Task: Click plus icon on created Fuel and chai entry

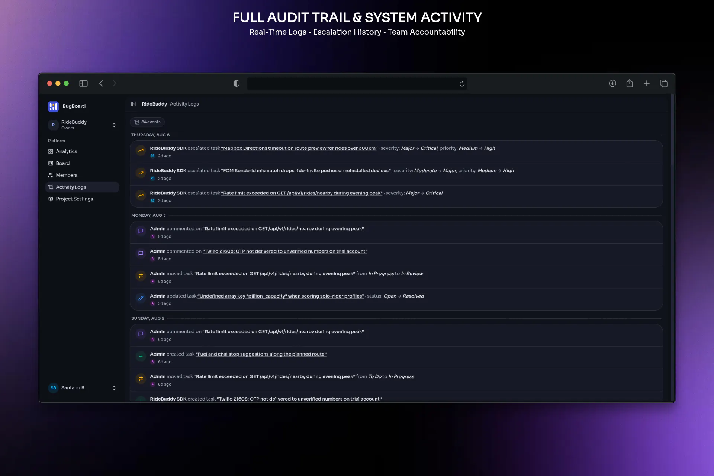Action: click(141, 356)
